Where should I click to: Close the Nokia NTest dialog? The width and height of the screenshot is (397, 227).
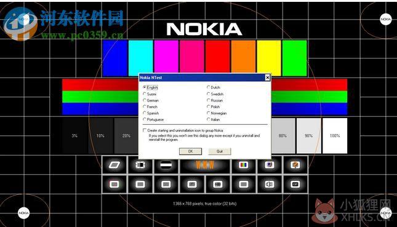point(267,78)
